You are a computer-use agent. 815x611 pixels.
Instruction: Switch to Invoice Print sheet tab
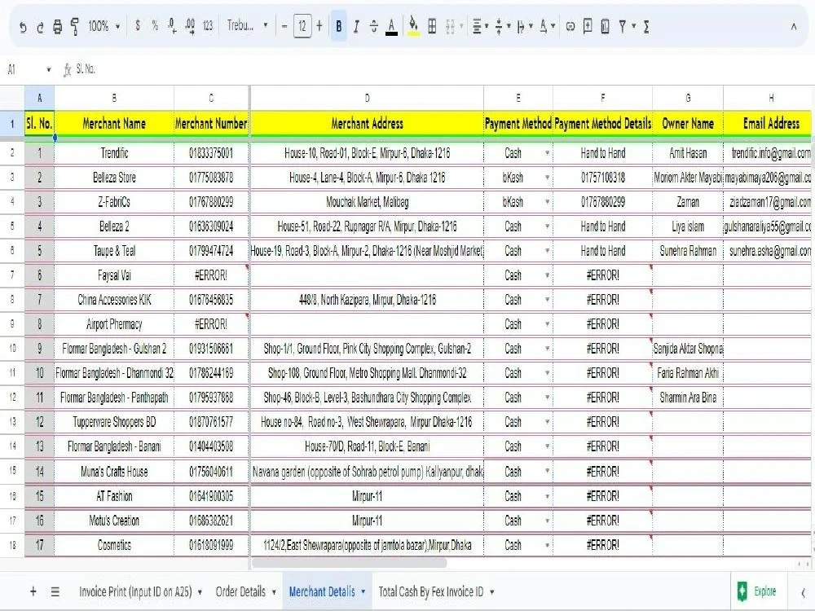coord(135,591)
